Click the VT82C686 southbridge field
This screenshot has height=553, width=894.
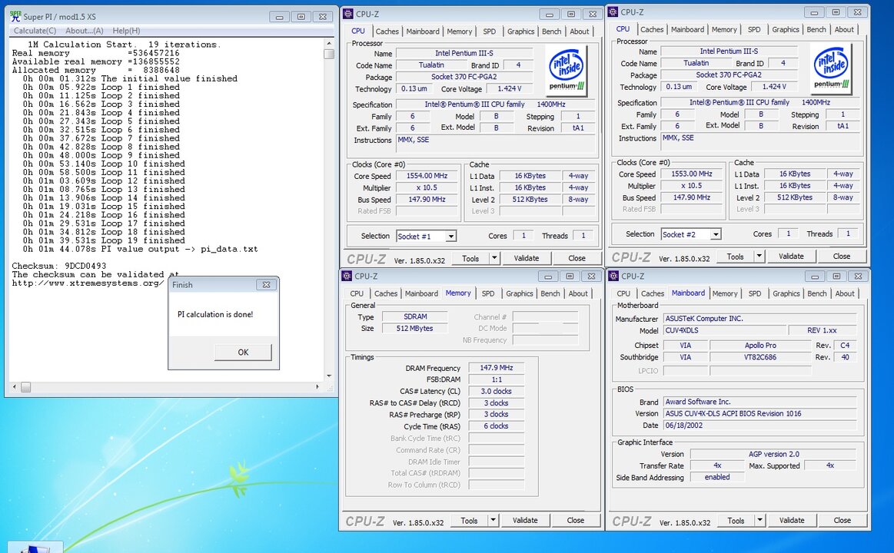pyautogui.click(x=760, y=357)
